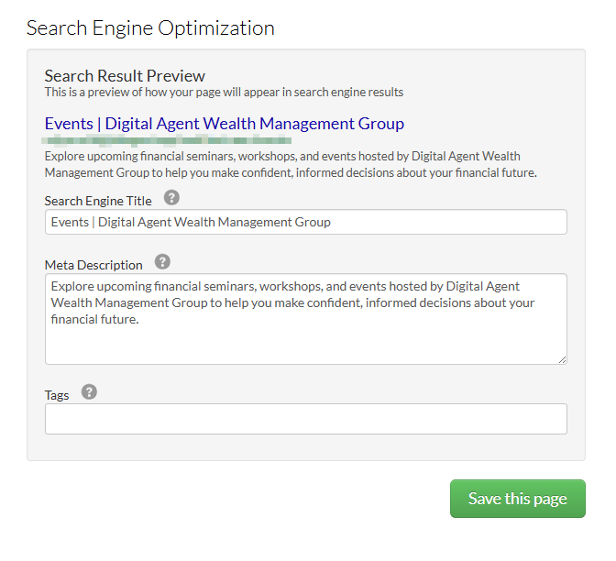Viewport: 616px width, 561px height.
Task: Click the 'This is a preview' helper text
Action: (x=224, y=92)
